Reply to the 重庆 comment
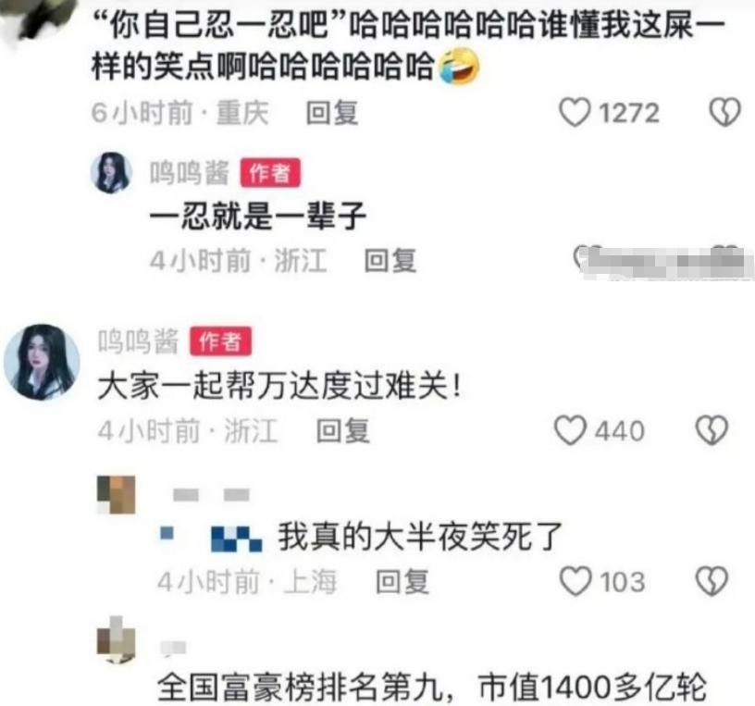 [332, 113]
